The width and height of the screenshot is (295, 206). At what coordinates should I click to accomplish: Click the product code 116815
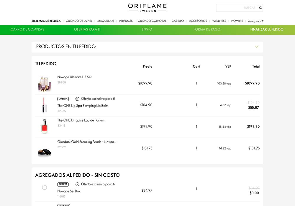61,197
